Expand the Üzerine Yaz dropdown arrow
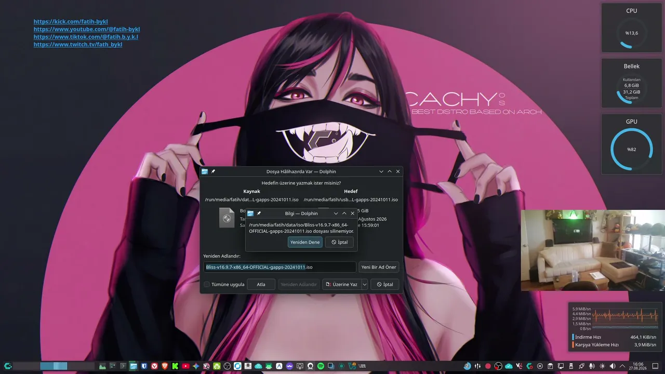The width and height of the screenshot is (665, 374). [x=365, y=285]
